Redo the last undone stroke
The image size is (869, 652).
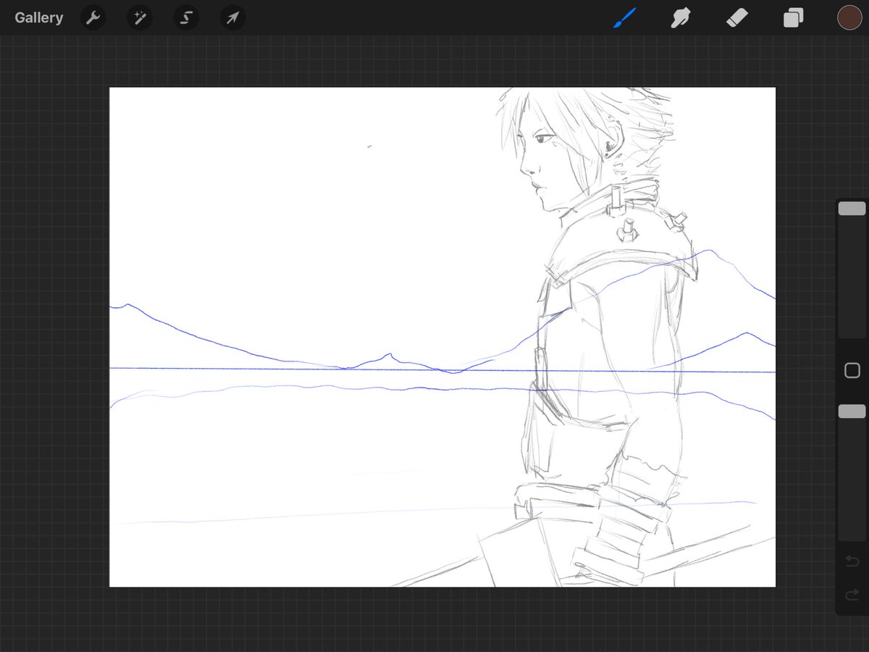click(852, 595)
